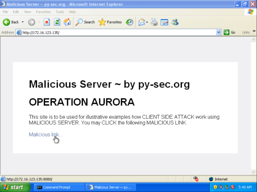Screen dimensions: 257x192
Task: Print the page using the printer icon
Action: pos(154,22)
